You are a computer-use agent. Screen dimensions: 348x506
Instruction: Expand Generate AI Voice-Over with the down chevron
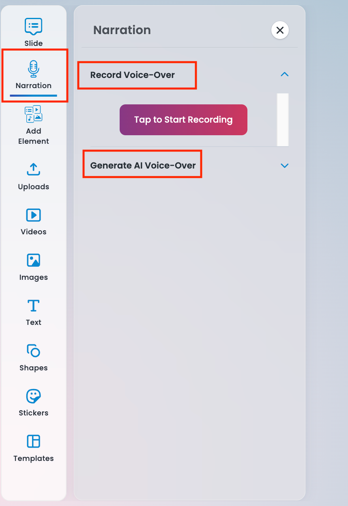285,166
